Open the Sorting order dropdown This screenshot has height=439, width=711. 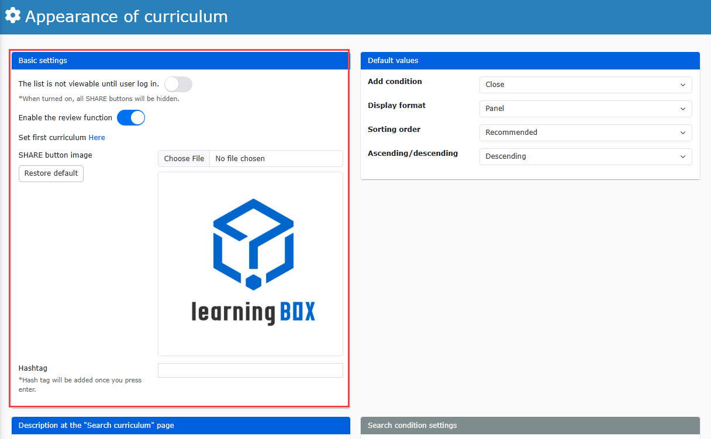pos(585,133)
